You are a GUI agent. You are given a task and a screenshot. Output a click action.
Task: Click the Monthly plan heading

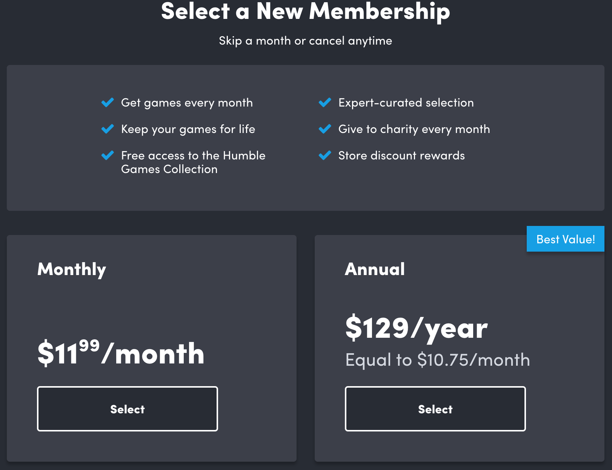coord(72,269)
